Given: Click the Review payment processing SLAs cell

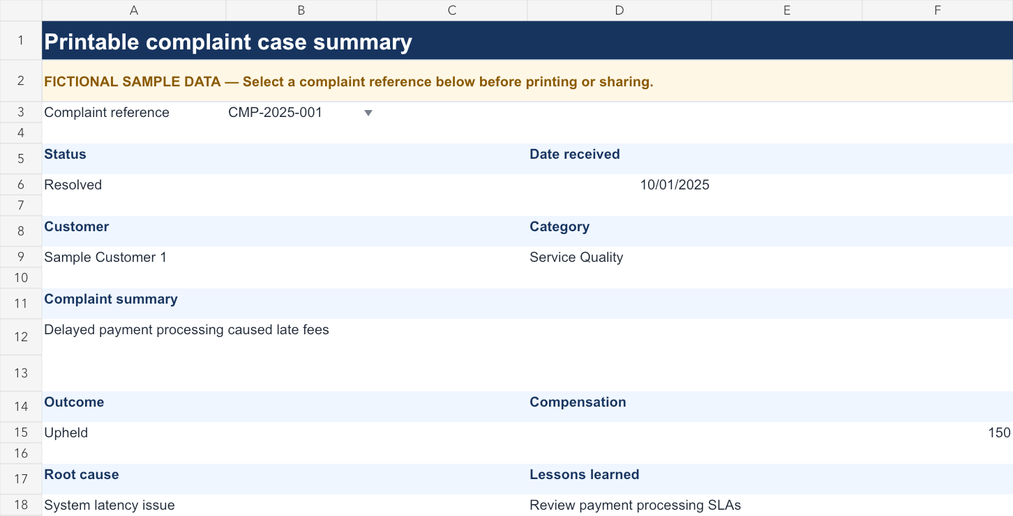Looking at the screenshot, I should (770, 505).
